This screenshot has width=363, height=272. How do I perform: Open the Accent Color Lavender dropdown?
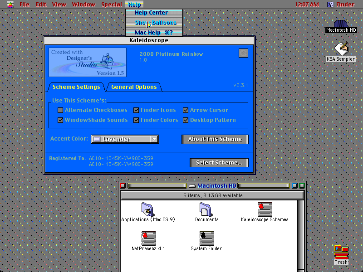[x=124, y=139]
